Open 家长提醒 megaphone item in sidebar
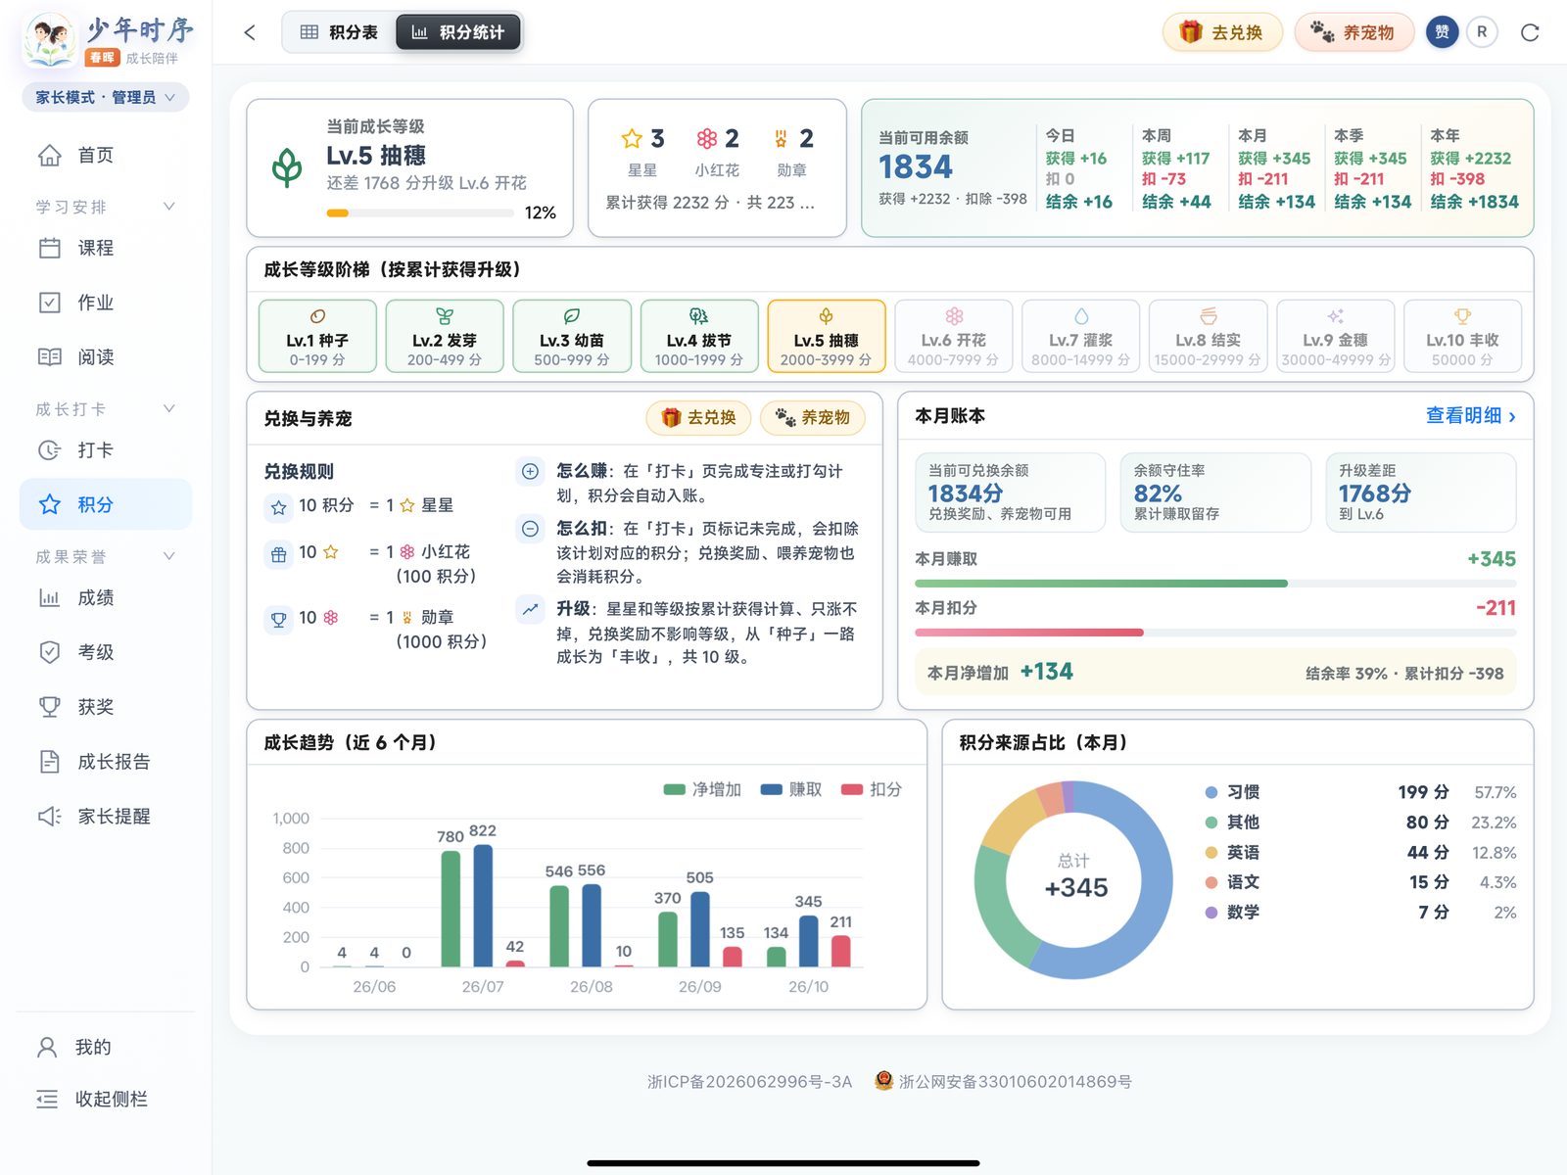 pyautogui.click(x=106, y=816)
